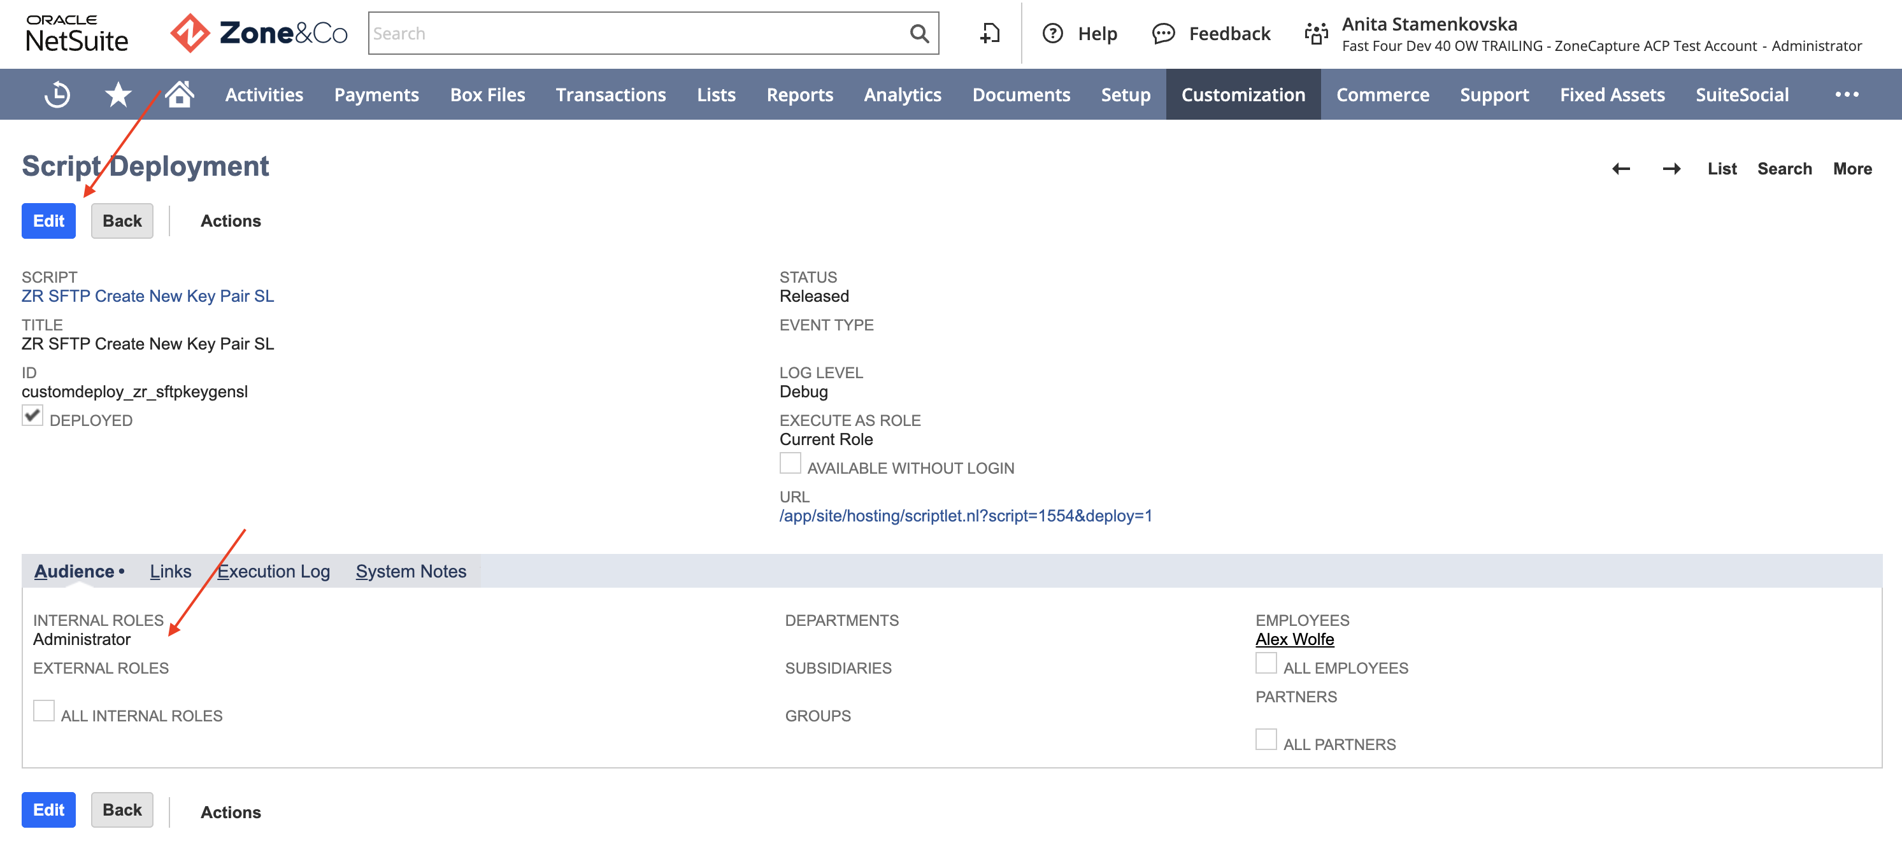Open Help using the question mark icon

tap(1052, 33)
